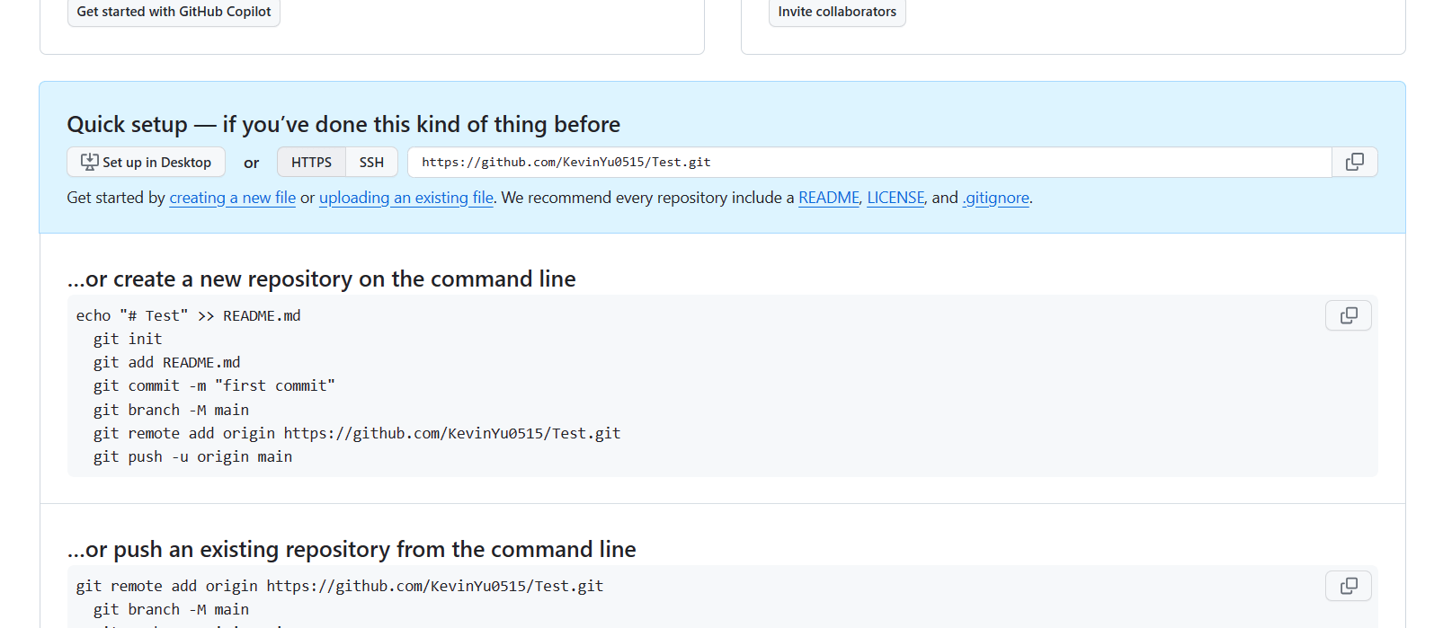The width and height of the screenshot is (1452, 628).
Task: Follow the LICENSE link
Action: click(x=895, y=198)
